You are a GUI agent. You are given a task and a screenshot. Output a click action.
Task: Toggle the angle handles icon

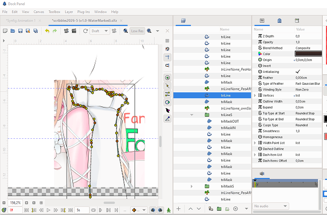point(167,119)
